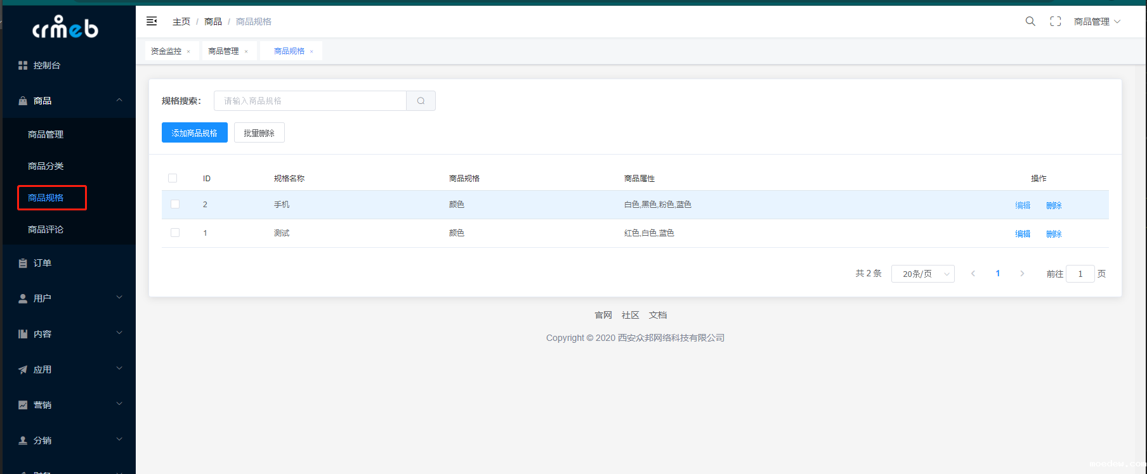Close the 商品管理 tab
The image size is (1147, 474).
[x=246, y=51]
